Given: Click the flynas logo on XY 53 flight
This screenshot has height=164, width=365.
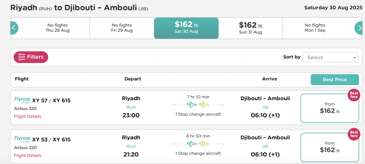Looking at the screenshot, I should [x=22, y=139].
